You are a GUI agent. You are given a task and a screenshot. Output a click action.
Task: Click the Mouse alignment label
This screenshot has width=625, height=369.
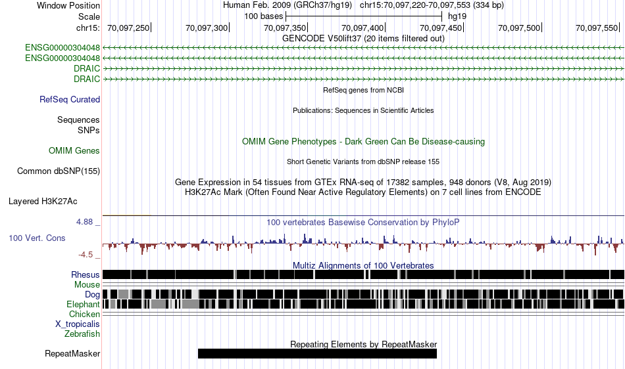tap(87, 285)
